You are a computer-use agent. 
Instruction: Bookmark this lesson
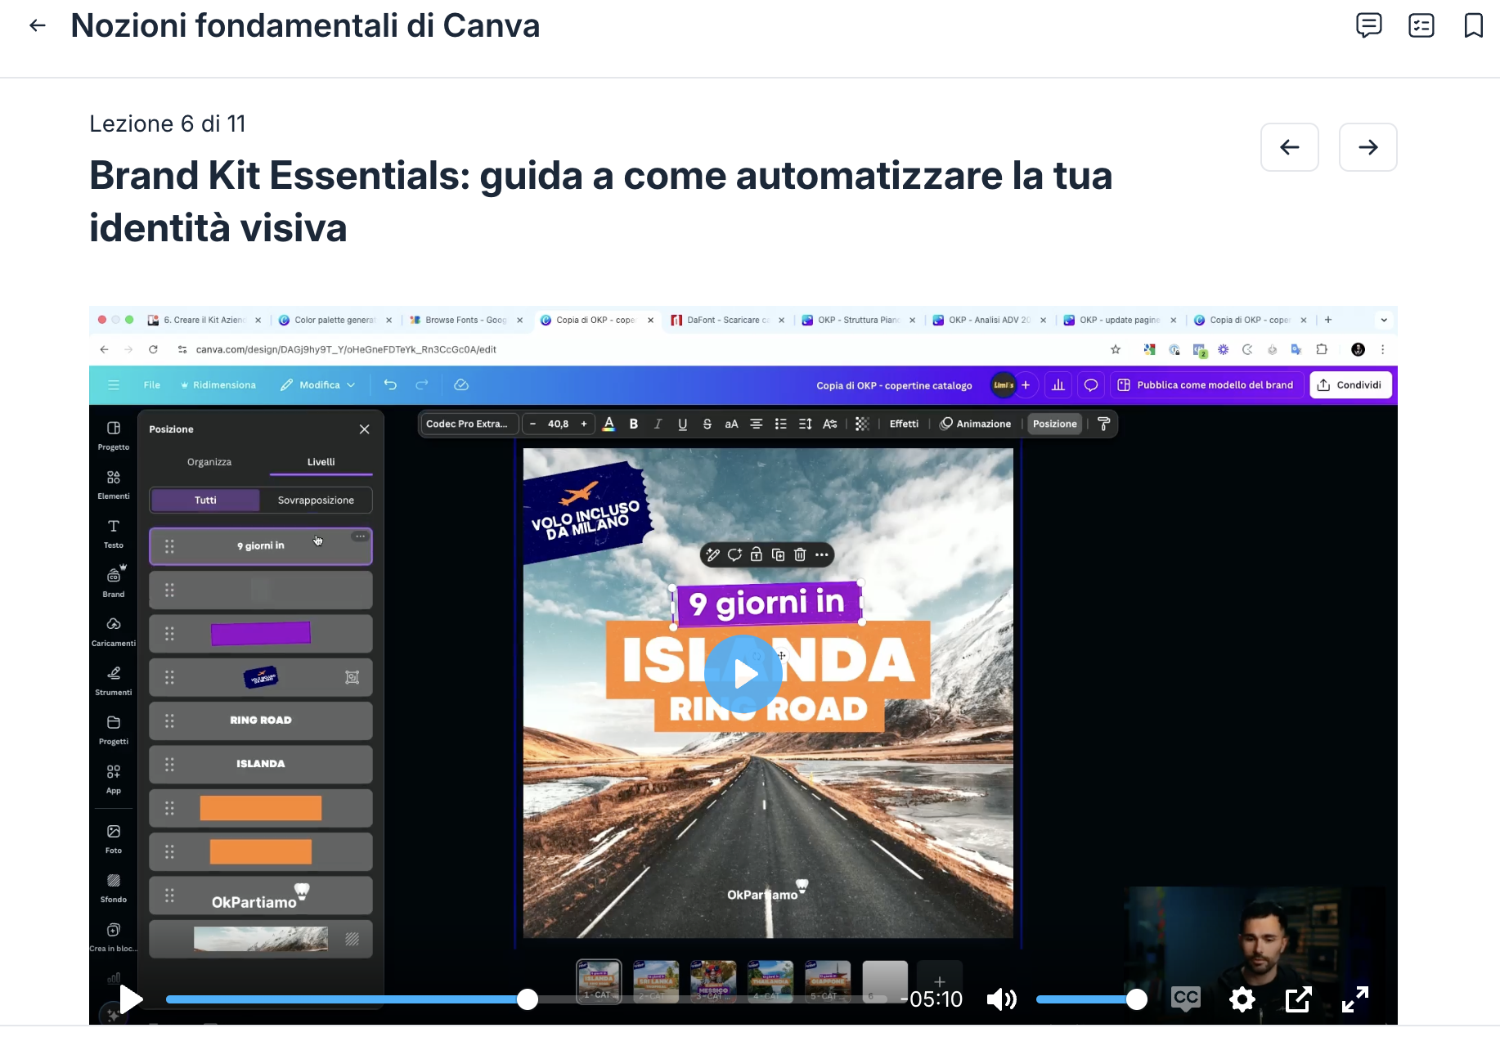[x=1473, y=25]
